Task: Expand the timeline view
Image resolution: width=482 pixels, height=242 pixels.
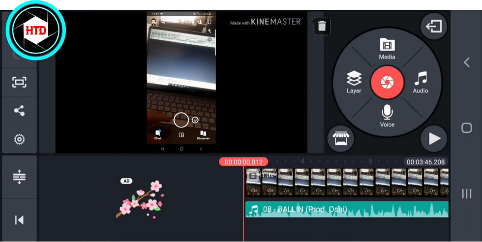Action: coord(19,177)
